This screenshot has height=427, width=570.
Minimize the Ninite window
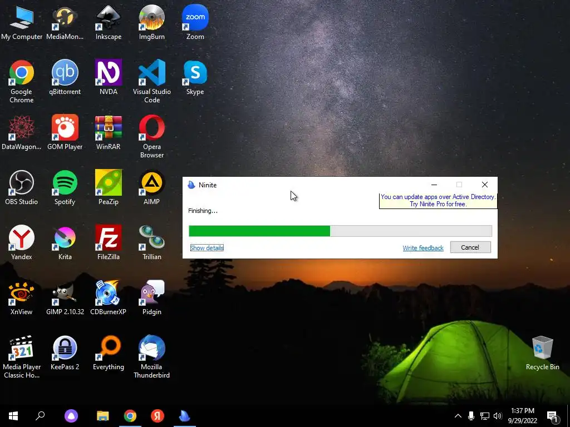(434, 185)
